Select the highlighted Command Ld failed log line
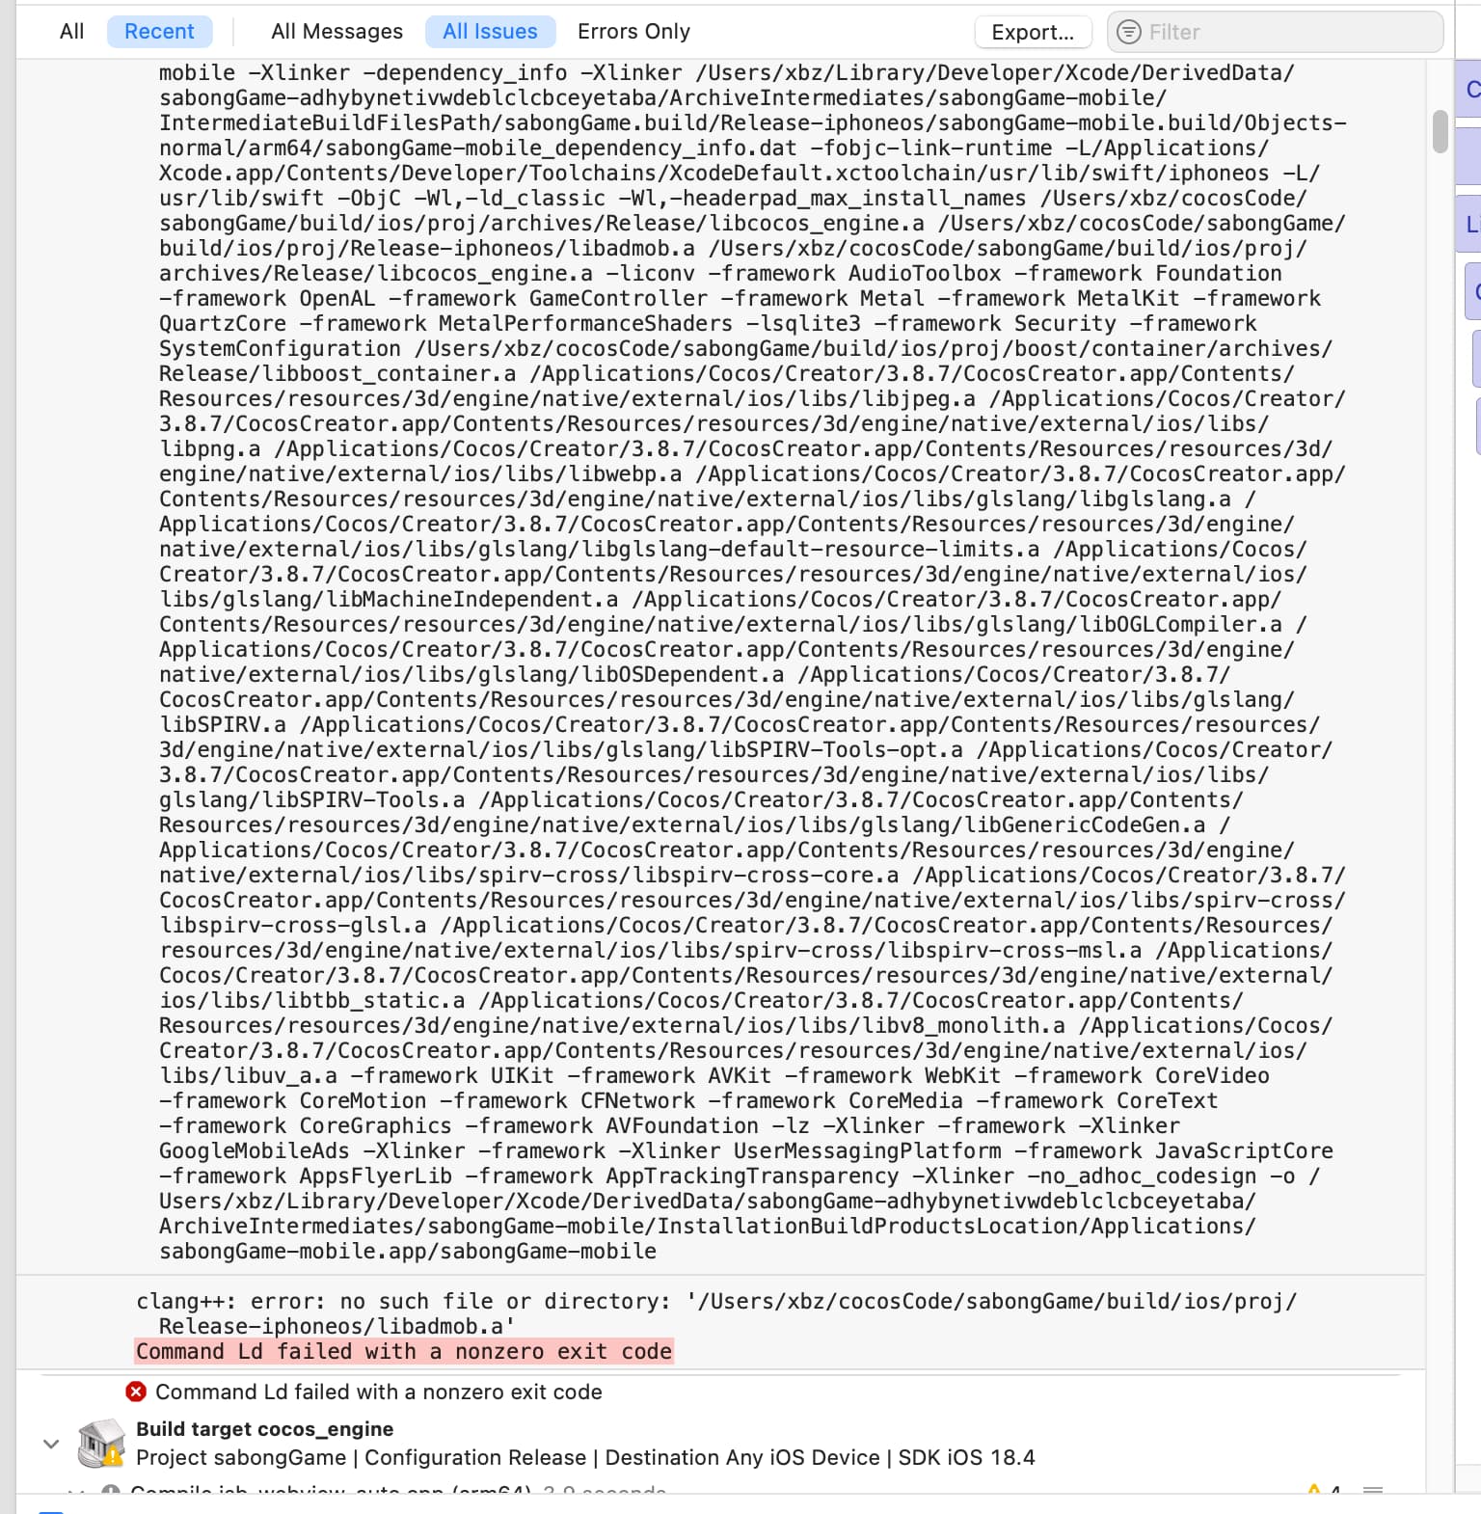 pyautogui.click(x=404, y=1351)
